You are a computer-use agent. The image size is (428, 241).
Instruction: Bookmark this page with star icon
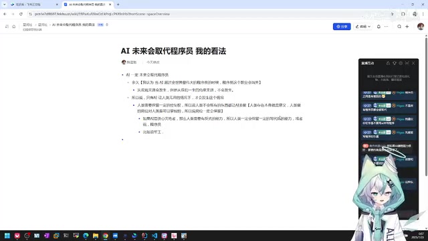(393, 14)
